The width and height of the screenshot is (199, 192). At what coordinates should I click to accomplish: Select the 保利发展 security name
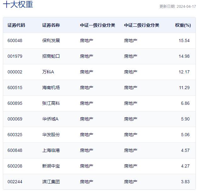point(51,40)
